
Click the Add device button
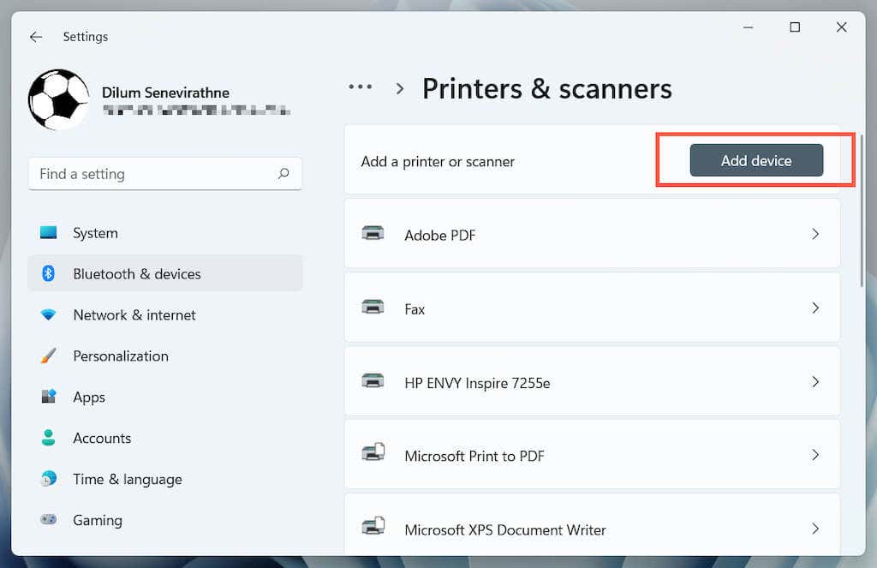[756, 160]
